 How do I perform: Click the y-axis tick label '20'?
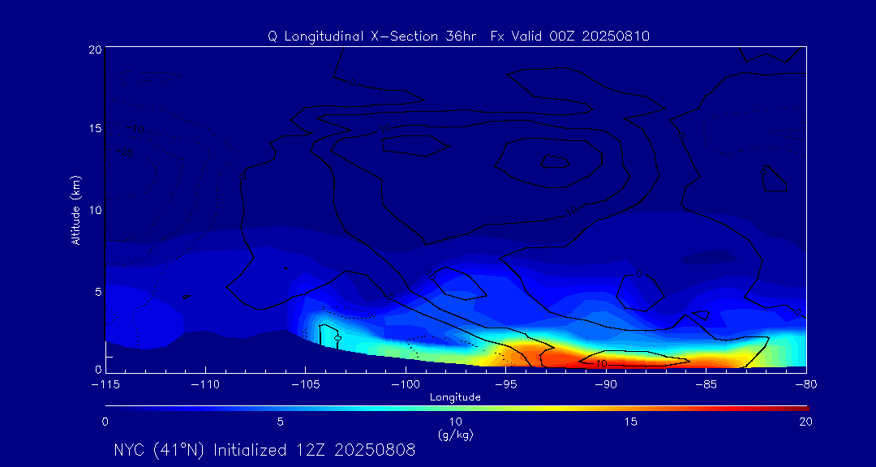click(x=93, y=49)
